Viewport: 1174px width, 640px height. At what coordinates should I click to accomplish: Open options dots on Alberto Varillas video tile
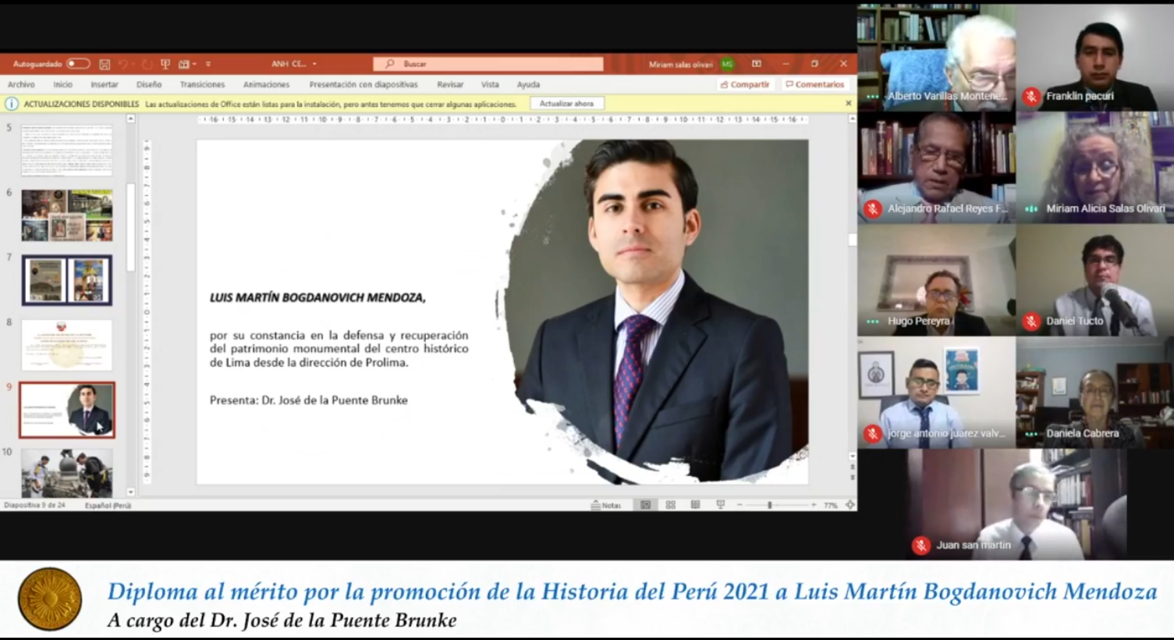pos(872,96)
